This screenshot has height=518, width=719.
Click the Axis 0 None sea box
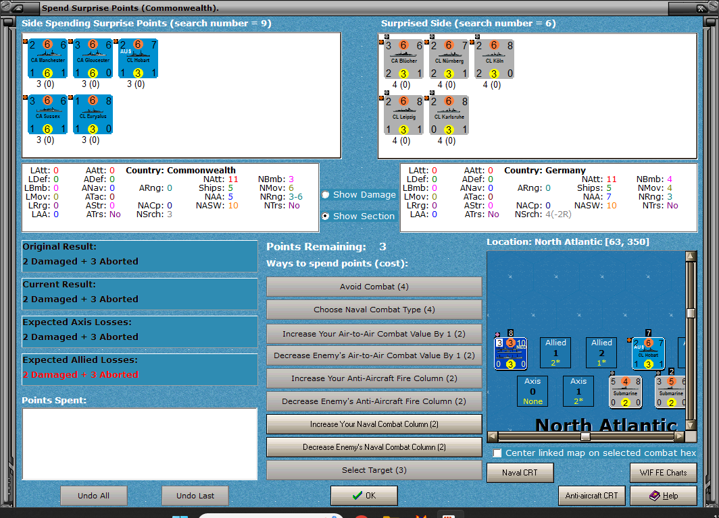point(532,391)
